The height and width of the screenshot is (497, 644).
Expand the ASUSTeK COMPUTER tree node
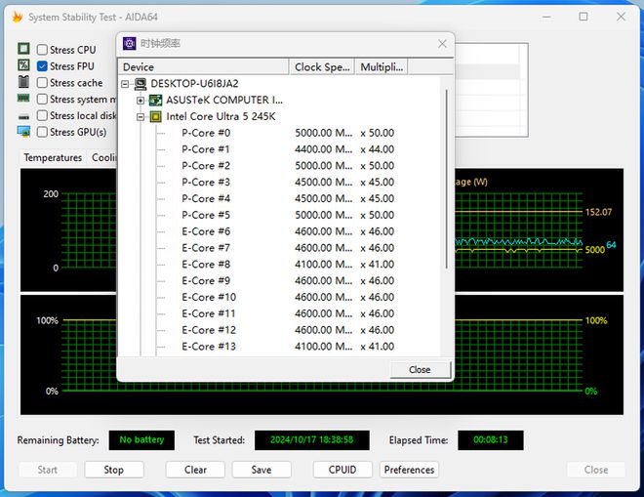coord(141,101)
